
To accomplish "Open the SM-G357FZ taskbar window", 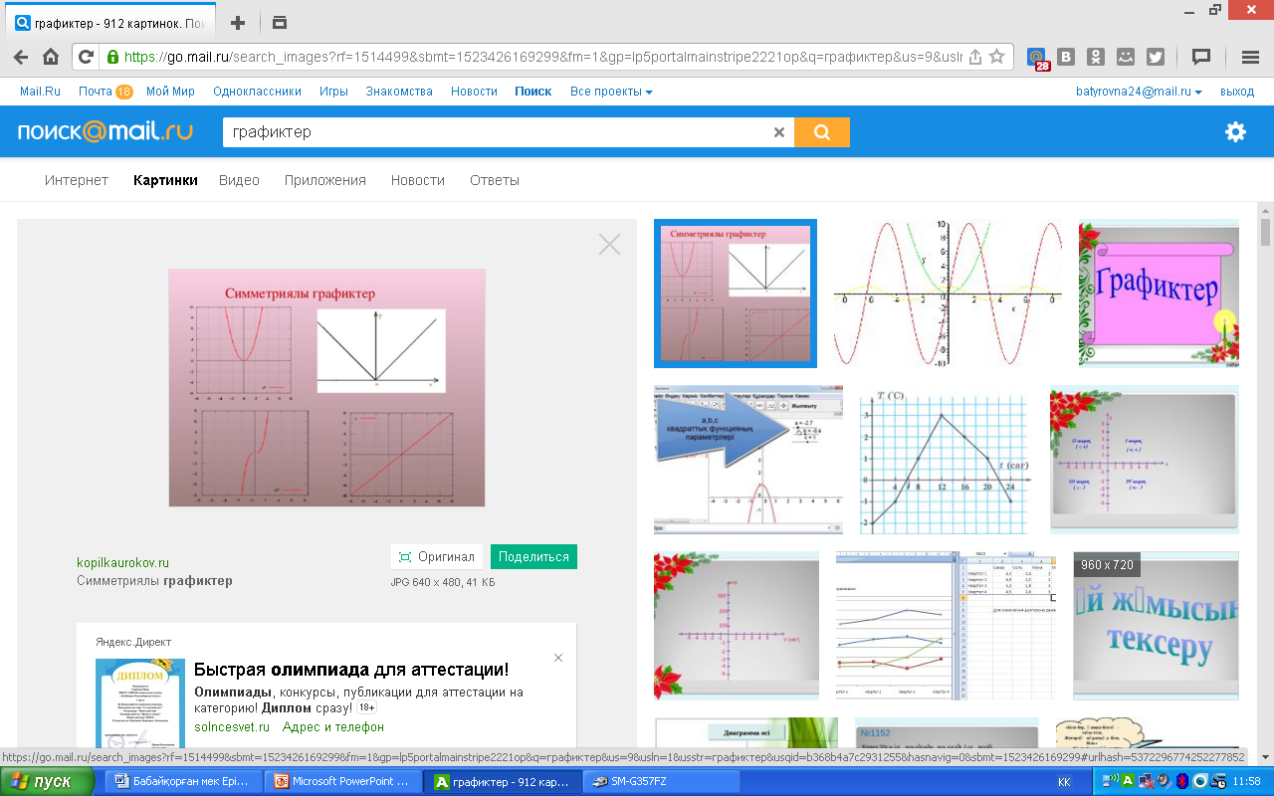I will 661,782.
